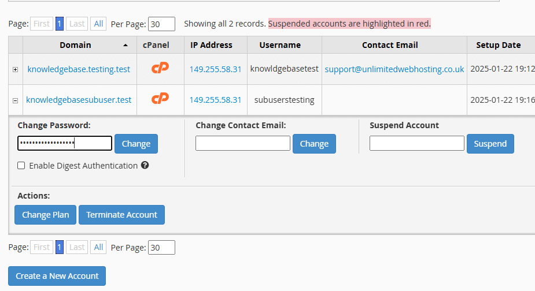Image resolution: width=535 pixels, height=291 pixels.
Task: Click Change button for password
Action: click(x=136, y=144)
